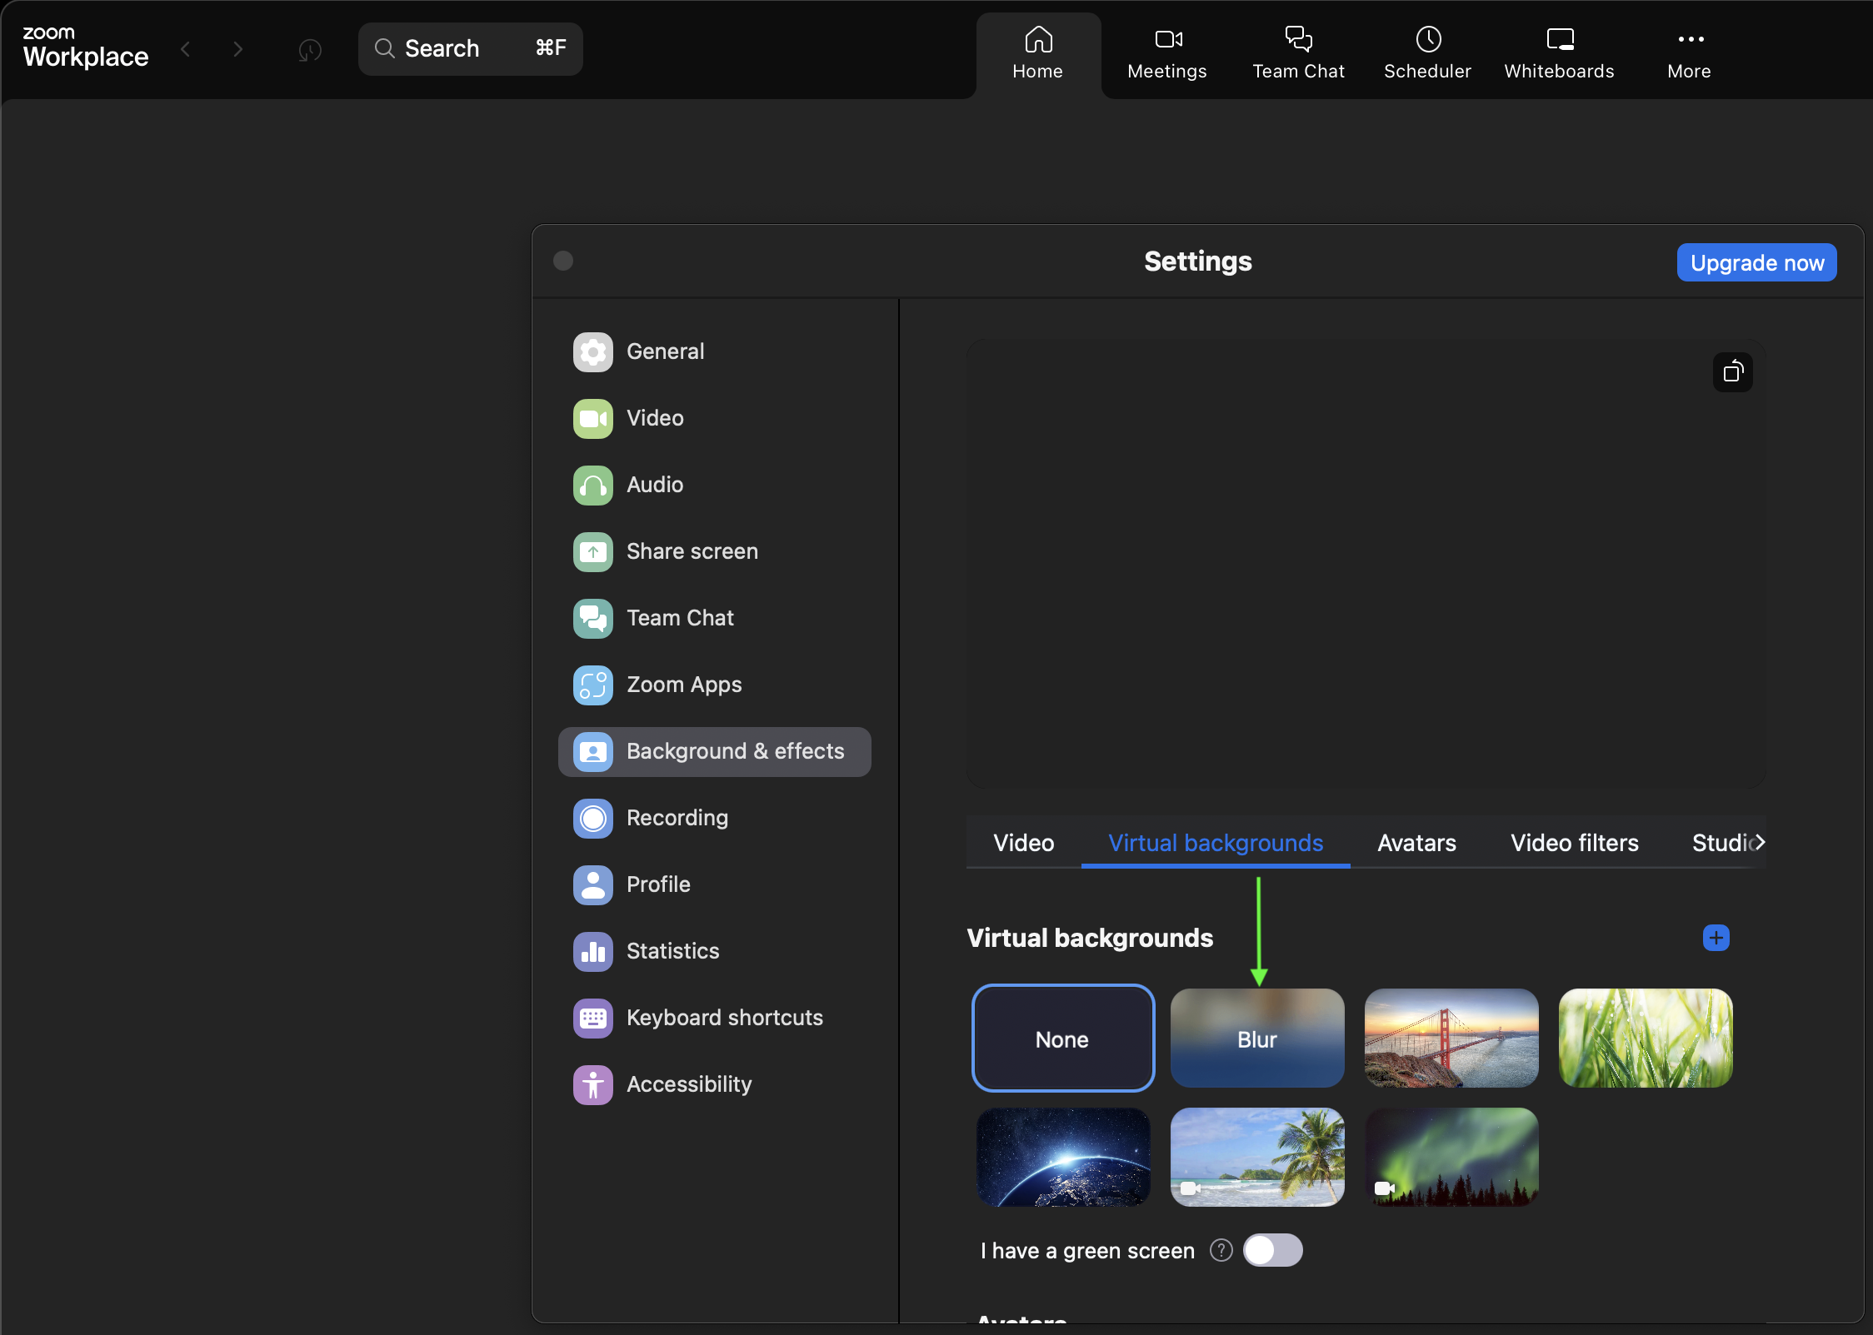This screenshot has height=1335, width=1873.
Task: Open the More menu in top navigation
Action: tap(1688, 52)
